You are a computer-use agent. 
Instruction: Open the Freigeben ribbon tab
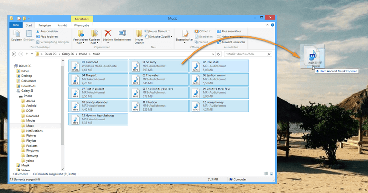point(45,25)
